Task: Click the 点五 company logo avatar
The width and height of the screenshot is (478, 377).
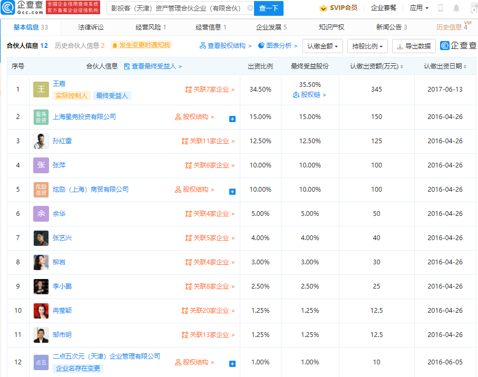Action: 41,362
